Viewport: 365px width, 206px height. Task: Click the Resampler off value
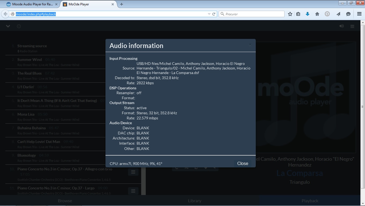[x=139, y=93]
